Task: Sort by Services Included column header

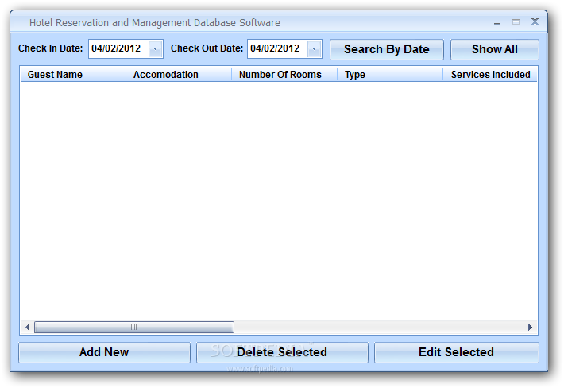Action: coord(490,75)
